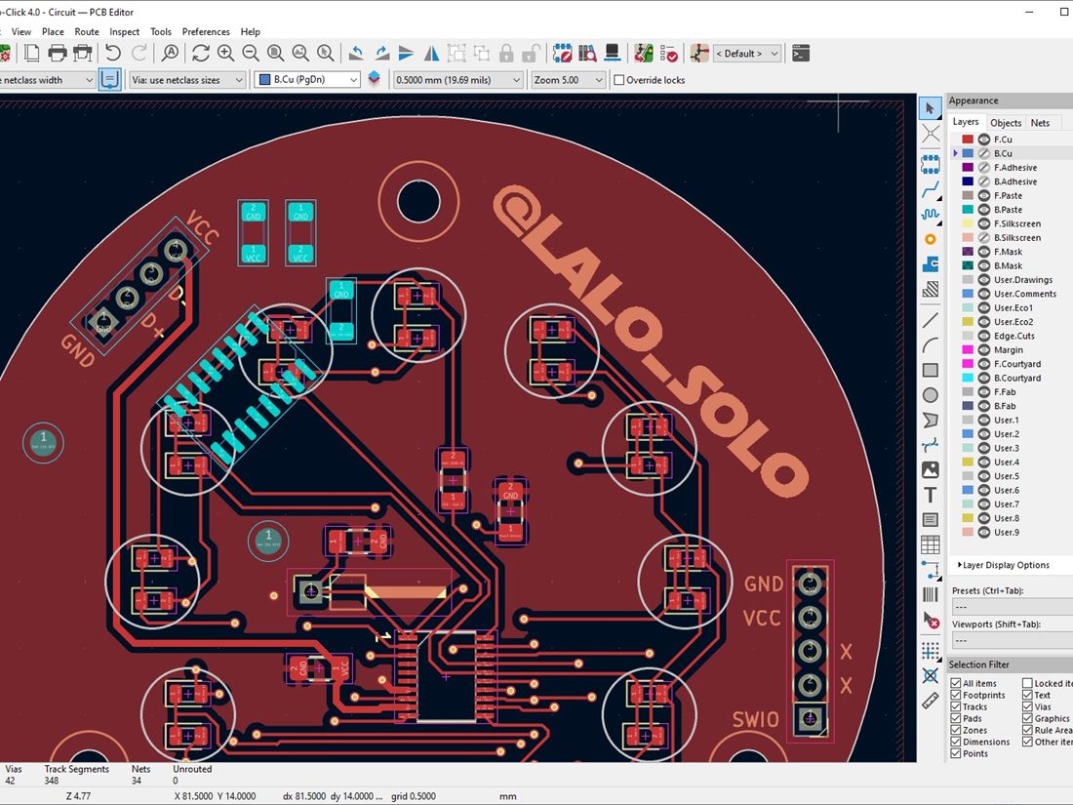Toggle visibility of F.Silkscreen layer
The width and height of the screenshot is (1073, 805).
point(984,223)
